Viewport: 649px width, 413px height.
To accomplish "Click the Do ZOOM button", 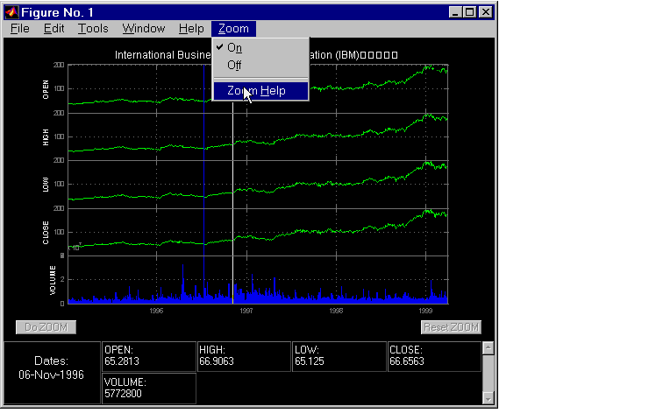I will (46, 327).
